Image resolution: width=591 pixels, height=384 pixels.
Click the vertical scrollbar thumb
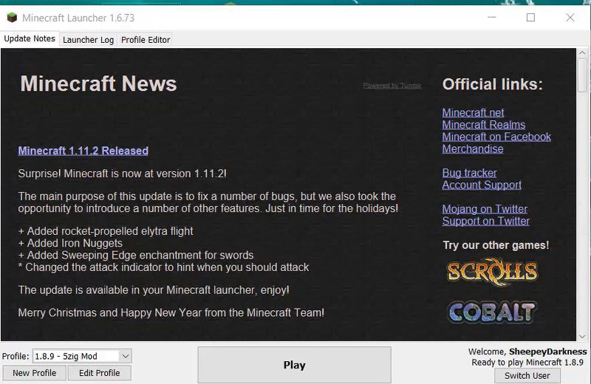(583, 75)
